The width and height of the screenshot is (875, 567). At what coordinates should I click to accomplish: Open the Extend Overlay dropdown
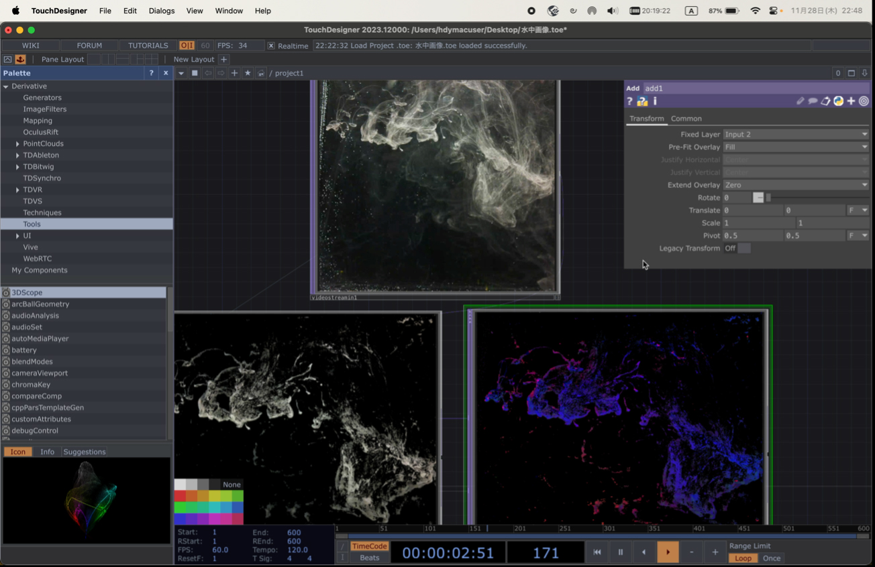(796, 185)
